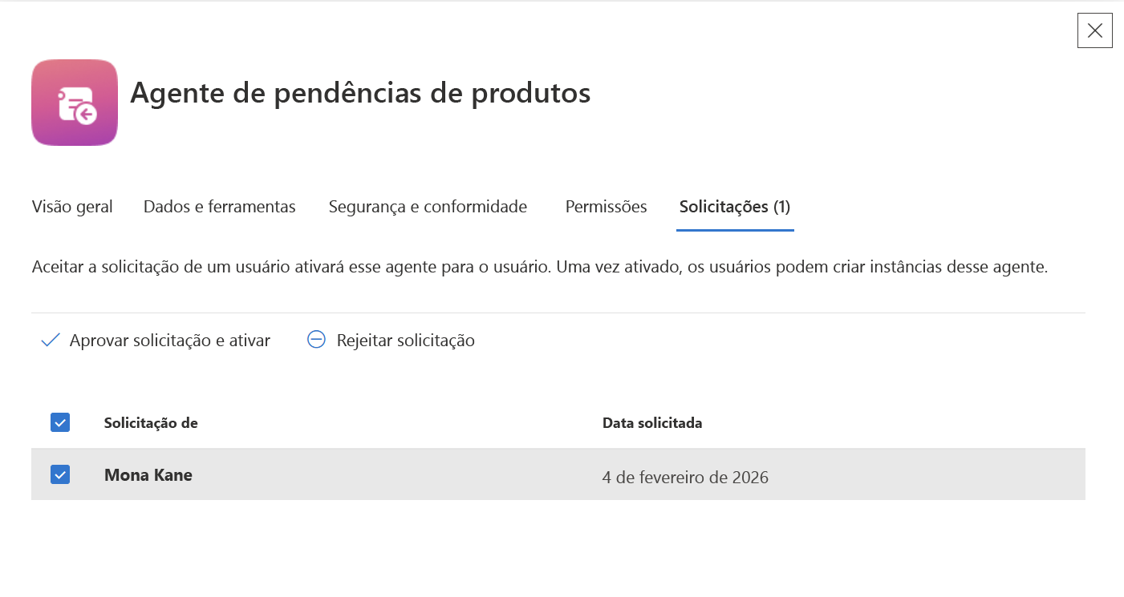
Task: Go to Segurança e conformidade tab
Action: point(428,207)
